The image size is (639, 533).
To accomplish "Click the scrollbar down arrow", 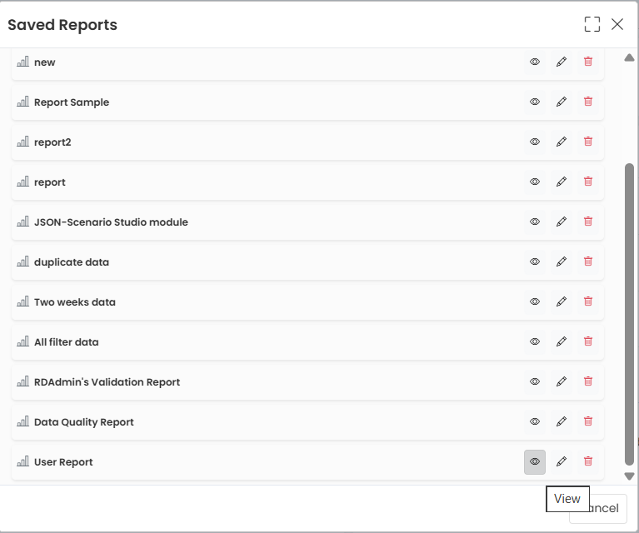I will click(629, 476).
